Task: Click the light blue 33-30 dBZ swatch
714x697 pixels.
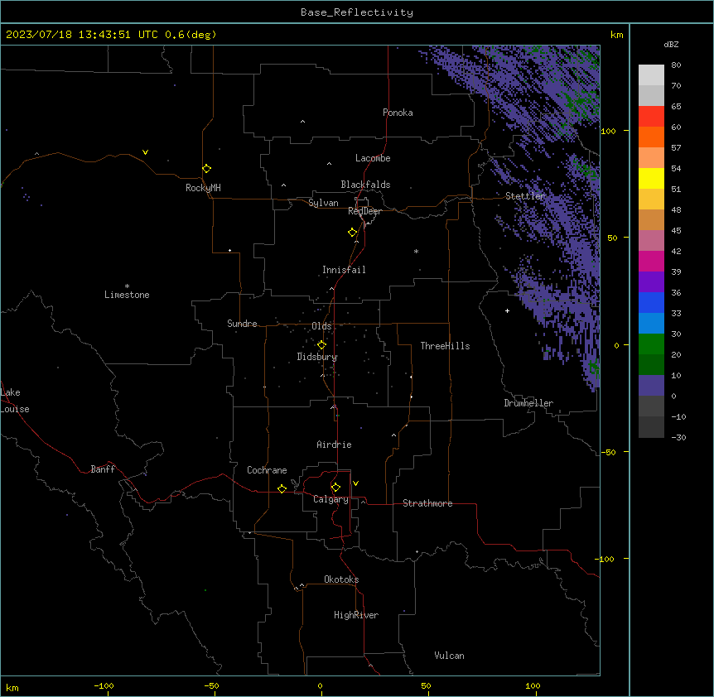Action: pyautogui.click(x=651, y=324)
